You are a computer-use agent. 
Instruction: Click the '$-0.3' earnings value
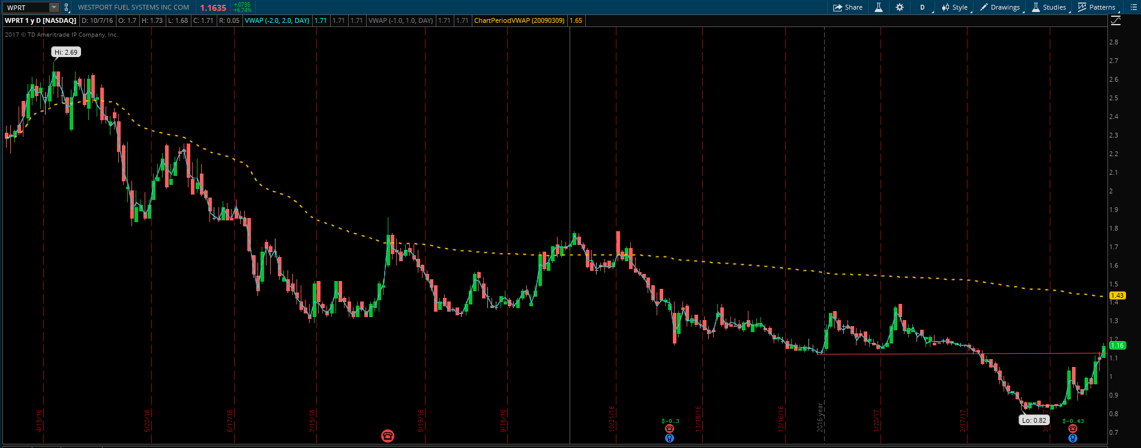670,421
